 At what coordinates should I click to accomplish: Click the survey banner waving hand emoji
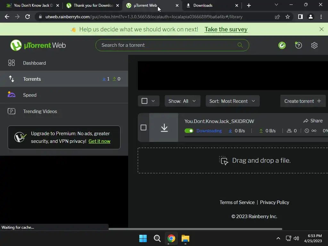coord(73,29)
